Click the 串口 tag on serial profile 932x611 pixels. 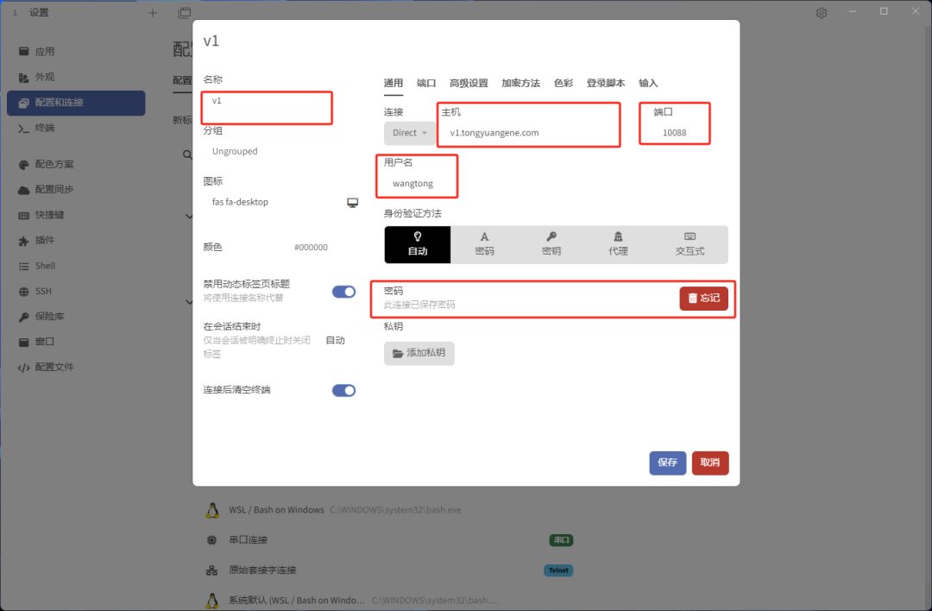click(561, 540)
